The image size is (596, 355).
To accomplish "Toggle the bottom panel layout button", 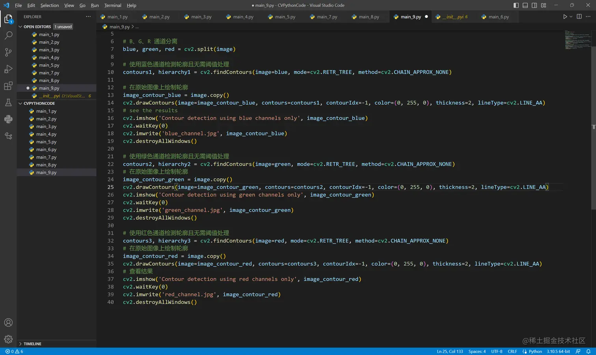I will pyautogui.click(x=525, y=6).
